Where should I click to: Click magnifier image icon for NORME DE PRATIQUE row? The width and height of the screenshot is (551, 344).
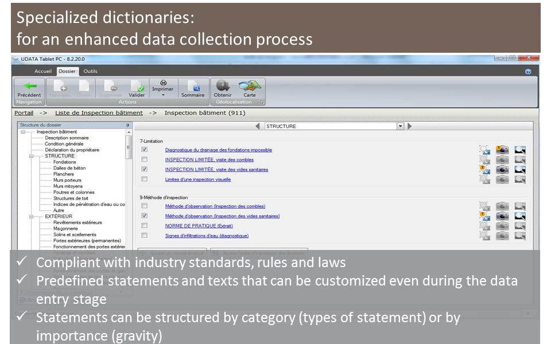(520, 226)
